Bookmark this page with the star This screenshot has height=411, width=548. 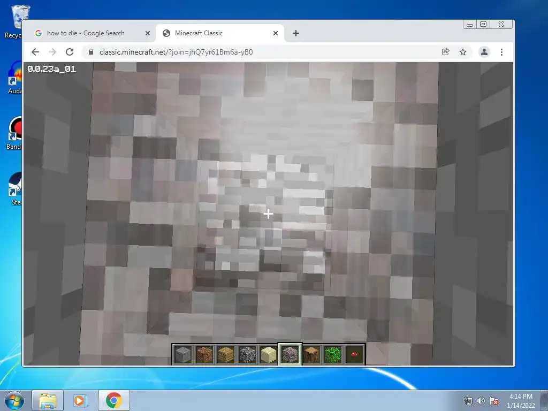[x=463, y=52]
